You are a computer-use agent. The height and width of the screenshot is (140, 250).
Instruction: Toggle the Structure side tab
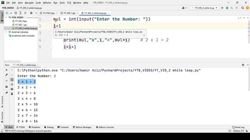coord(2,101)
